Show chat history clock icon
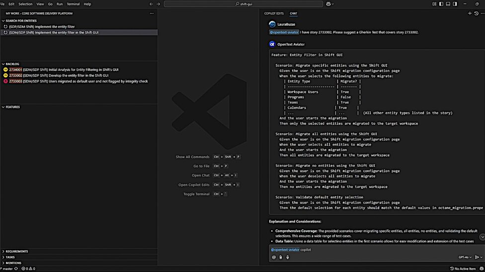 (477, 13)
